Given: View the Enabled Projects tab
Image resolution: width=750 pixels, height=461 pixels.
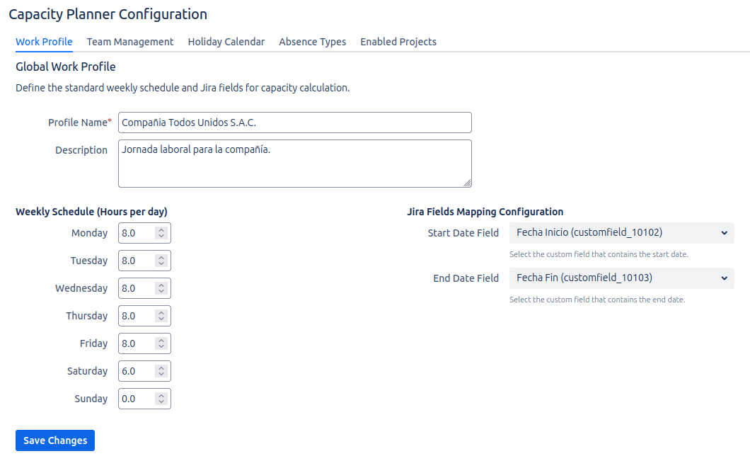Looking at the screenshot, I should 398,42.
